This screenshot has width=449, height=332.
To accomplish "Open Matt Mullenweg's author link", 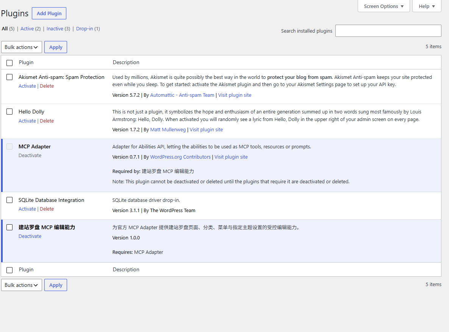I will [168, 130].
